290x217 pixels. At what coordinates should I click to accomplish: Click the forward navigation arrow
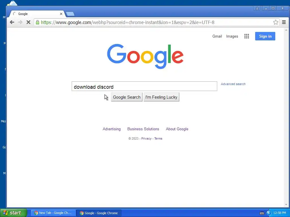20,22
